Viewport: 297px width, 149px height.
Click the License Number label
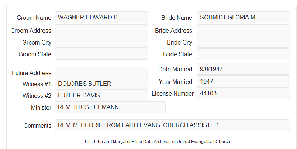point(173,94)
